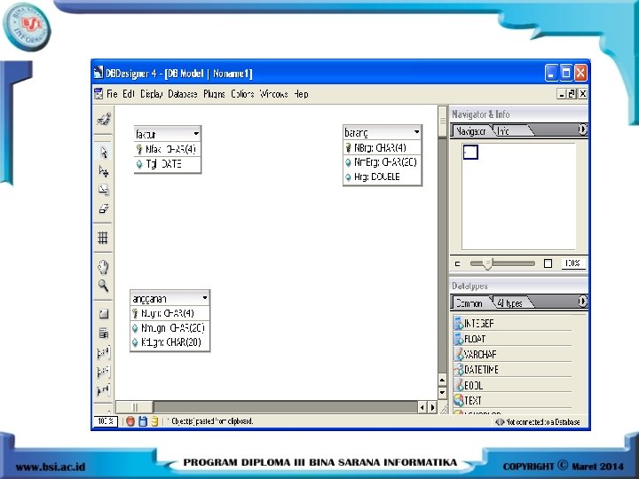The width and height of the screenshot is (639, 479).
Task: Select the Ktlgn: CHAR(20) column in langganan
Action: tap(170, 342)
